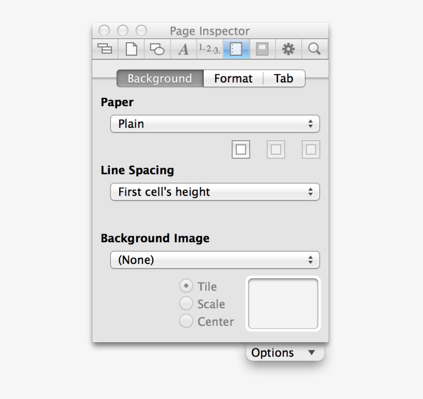Select the Background segment button
The width and height of the screenshot is (423, 399).
click(160, 78)
